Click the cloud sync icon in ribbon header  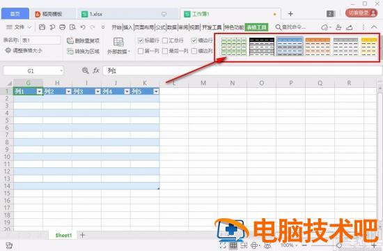tap(325, 27)
